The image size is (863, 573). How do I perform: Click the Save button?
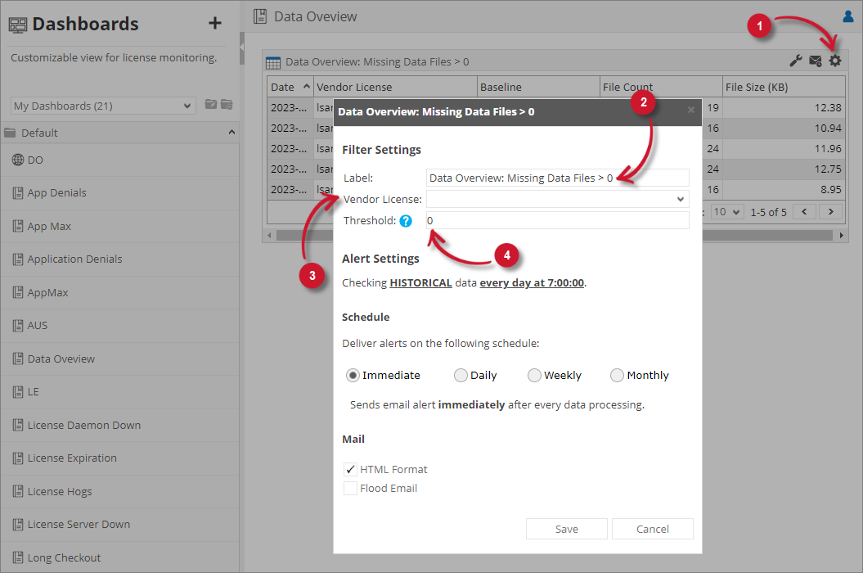(x=566, y=529)
